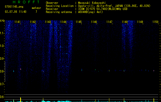
Task: Click the HROFFT title text
Action: [x=26, y=2]
